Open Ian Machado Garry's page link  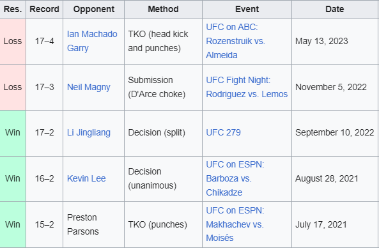92,41
